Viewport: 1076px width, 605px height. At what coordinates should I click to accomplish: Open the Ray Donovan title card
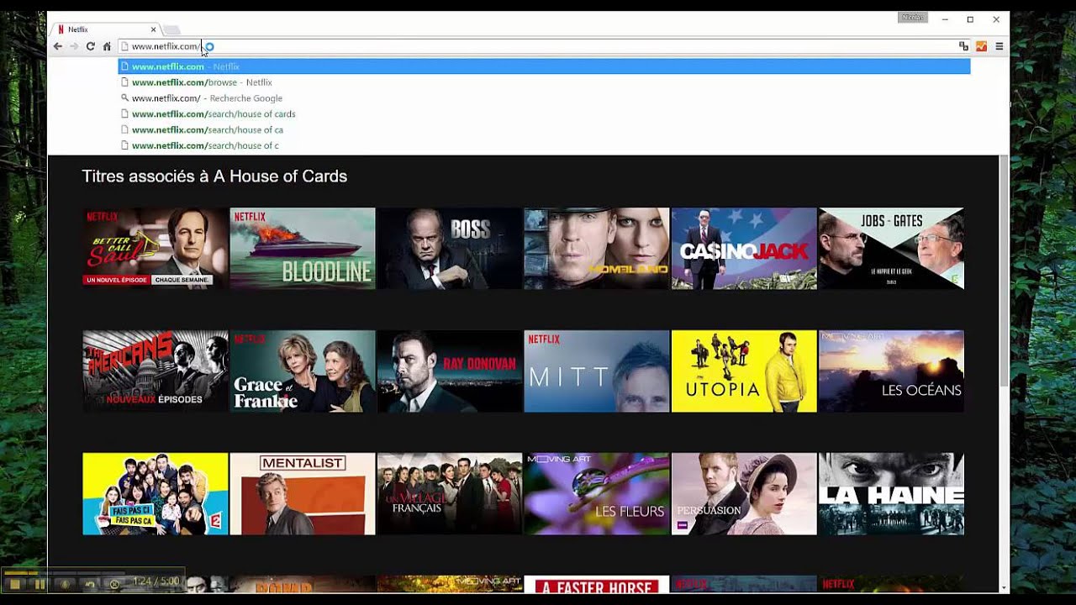tap(450, 371)
